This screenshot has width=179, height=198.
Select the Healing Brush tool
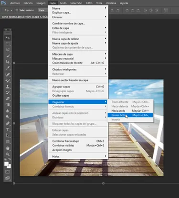(x=8, y=75)
